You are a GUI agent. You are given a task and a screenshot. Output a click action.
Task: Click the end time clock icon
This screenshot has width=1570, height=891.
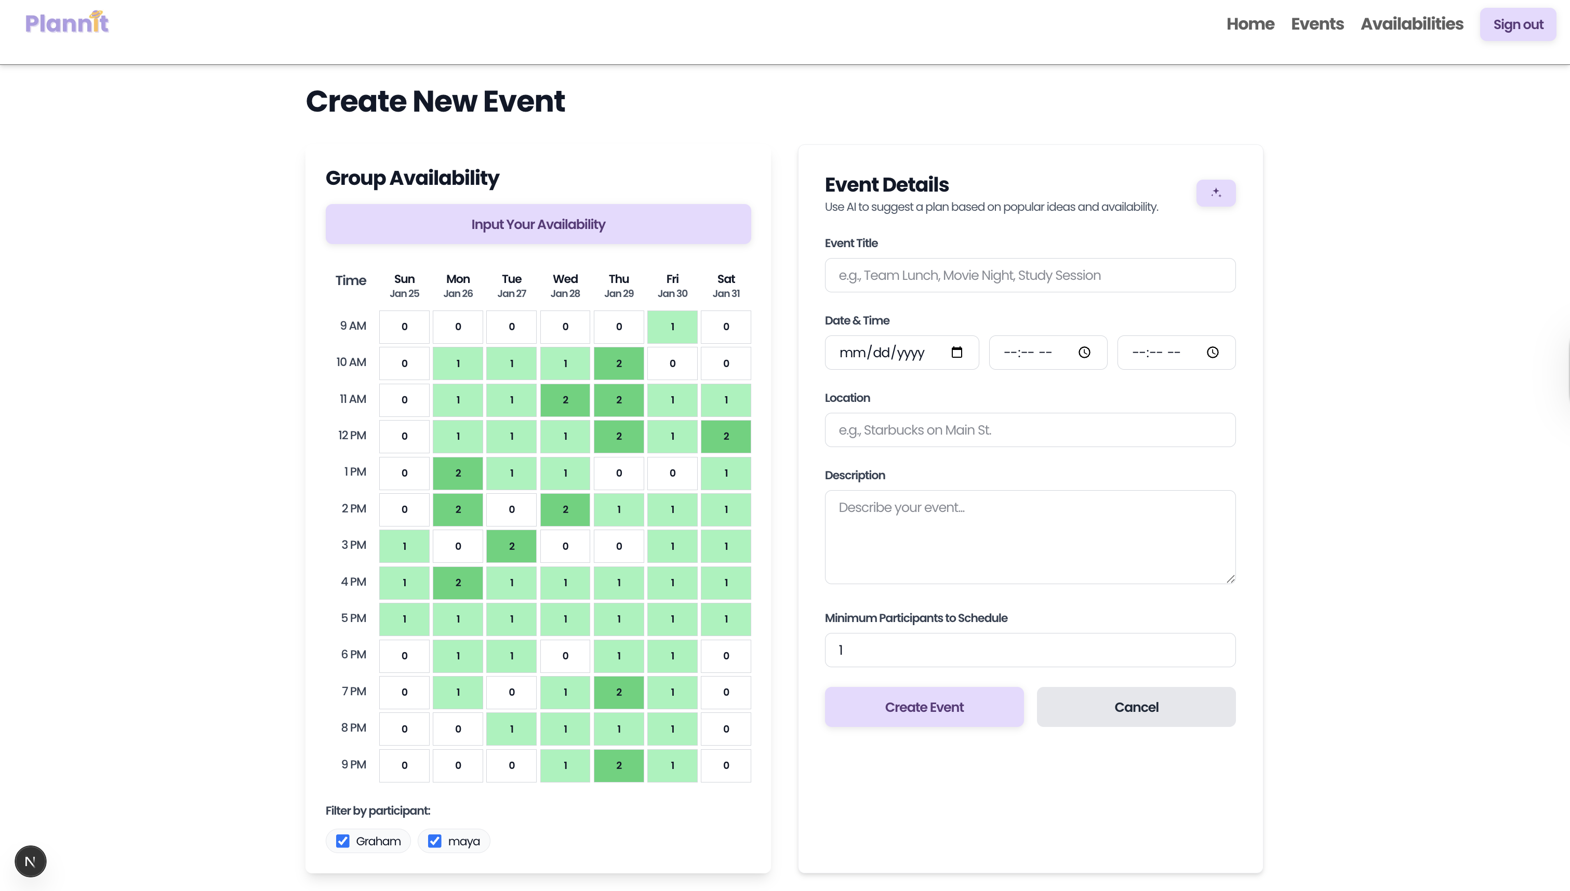tap(1212, 353)
